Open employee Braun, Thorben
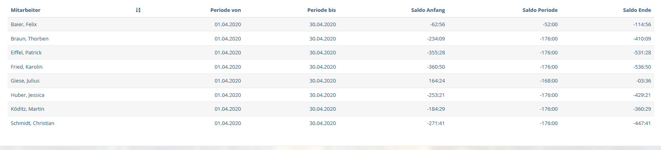This screenshot has width=661, height=150. [30, 38]
